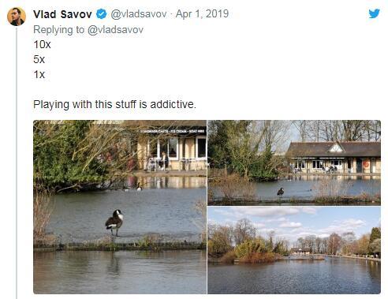Open the 10x zoom goose photo

point(120,207)
